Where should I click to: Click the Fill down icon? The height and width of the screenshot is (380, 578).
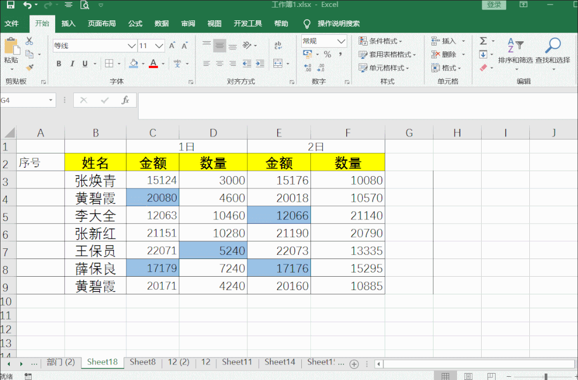pyautogui.click(x=483, y=55)
